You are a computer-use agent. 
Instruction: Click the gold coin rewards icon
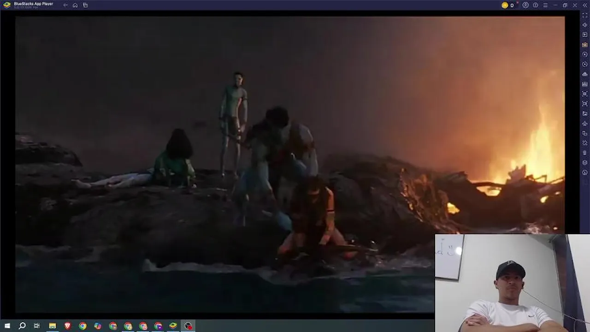[505, 5]
